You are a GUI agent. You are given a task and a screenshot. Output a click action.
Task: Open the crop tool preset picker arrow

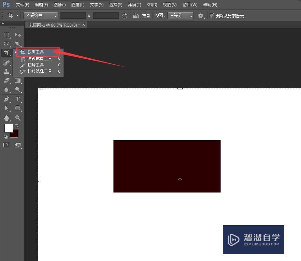point(17,16)
